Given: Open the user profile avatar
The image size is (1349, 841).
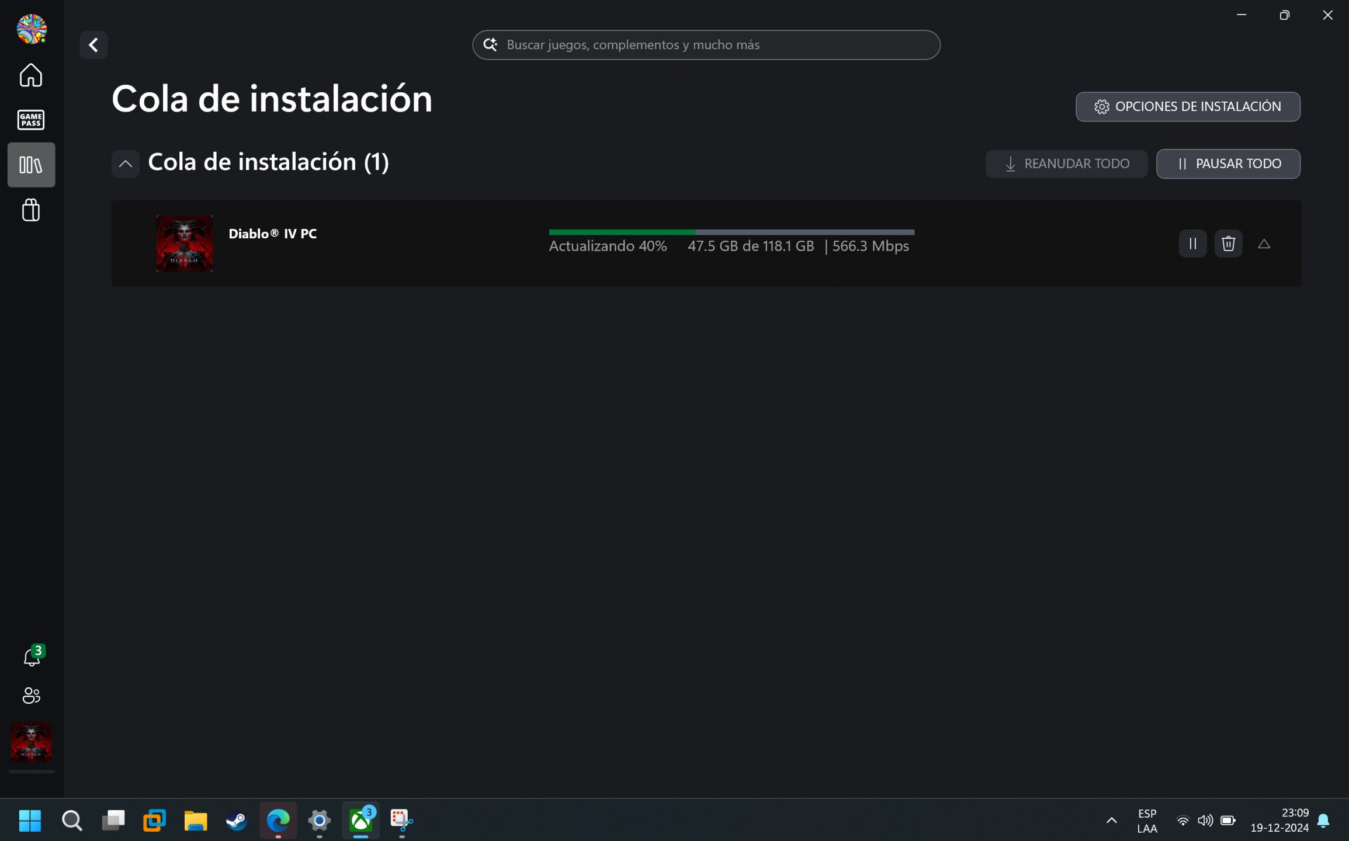Looking at the screenshot, I should tap(32, 29).
